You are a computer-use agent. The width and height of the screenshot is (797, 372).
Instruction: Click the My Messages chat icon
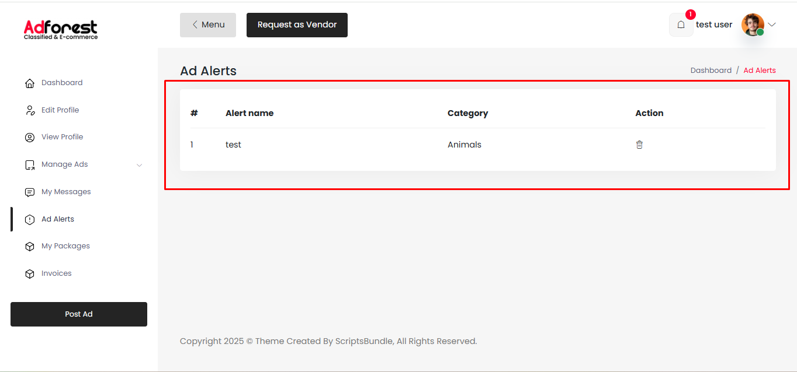30,192
